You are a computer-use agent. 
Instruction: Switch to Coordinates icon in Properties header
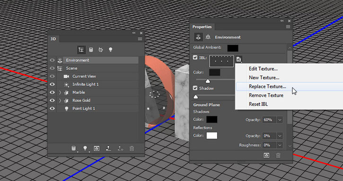coord(208,37)
